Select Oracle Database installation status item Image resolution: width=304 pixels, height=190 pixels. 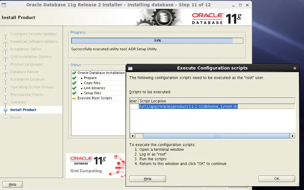click(101, 73)
